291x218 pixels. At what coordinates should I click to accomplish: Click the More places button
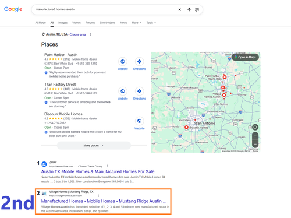[94, 146]
